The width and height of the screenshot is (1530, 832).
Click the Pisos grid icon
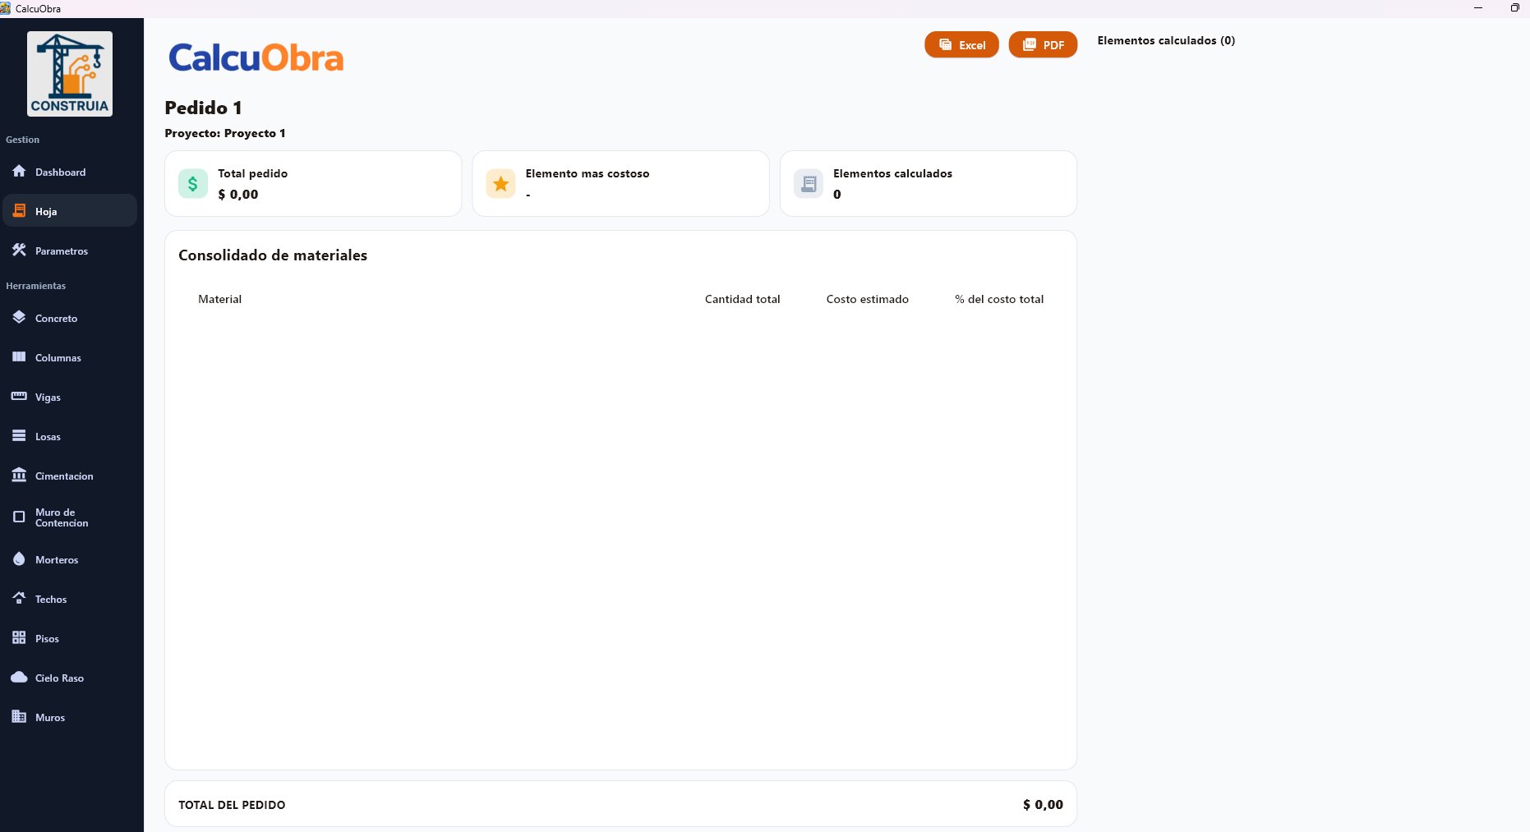click(19, 637)
